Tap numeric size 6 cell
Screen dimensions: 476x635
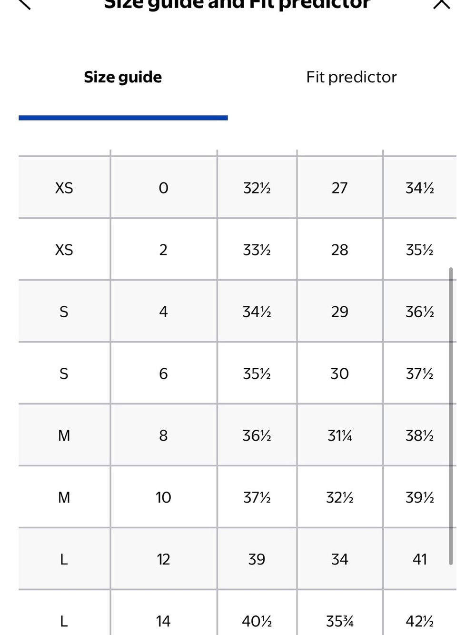click(x=163, y=373)
